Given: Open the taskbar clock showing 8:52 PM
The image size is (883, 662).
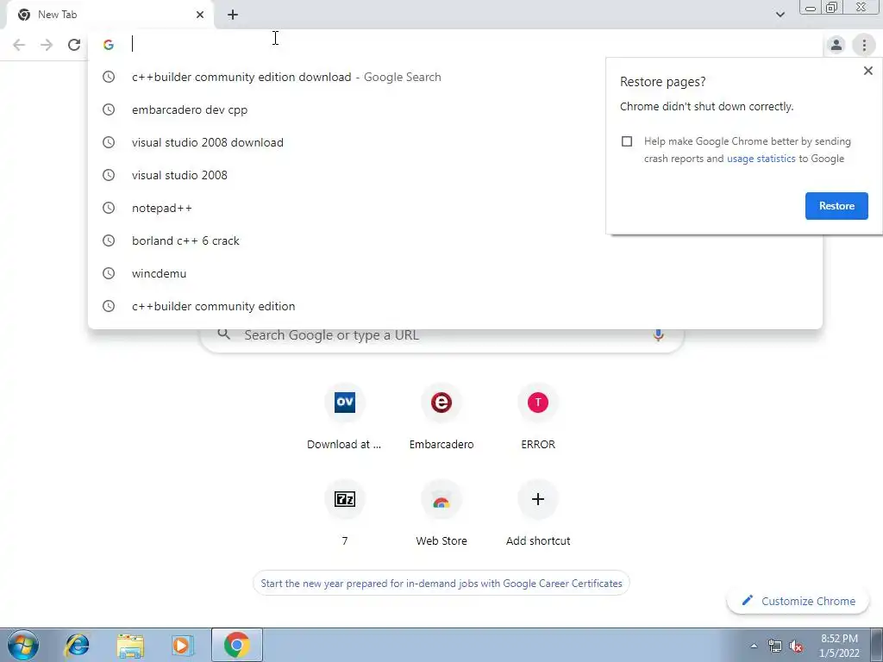Looking at the screenshot, I should pyautogui.click(x=839, y=646).
